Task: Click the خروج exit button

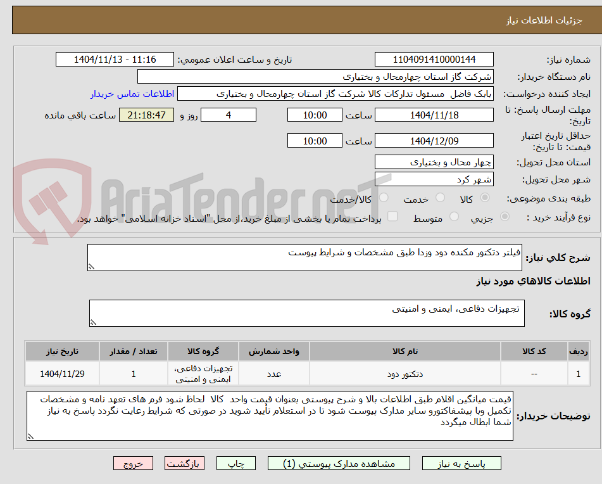Action: click(133, 463)
